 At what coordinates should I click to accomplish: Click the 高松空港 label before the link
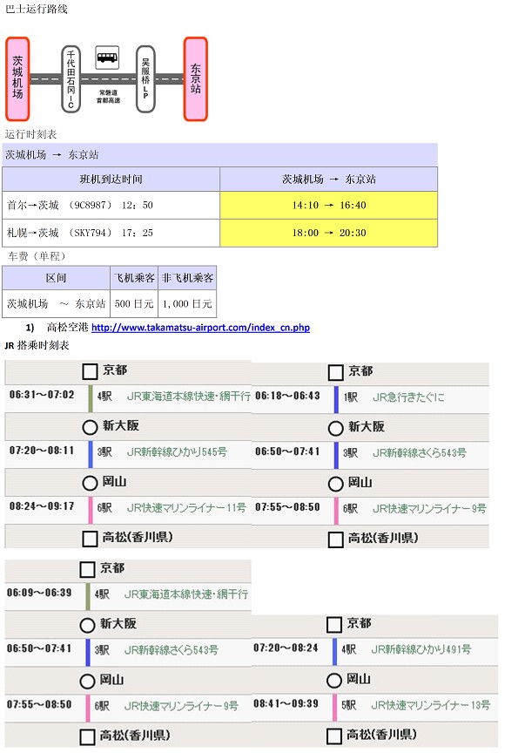click(x=68, y=328)
